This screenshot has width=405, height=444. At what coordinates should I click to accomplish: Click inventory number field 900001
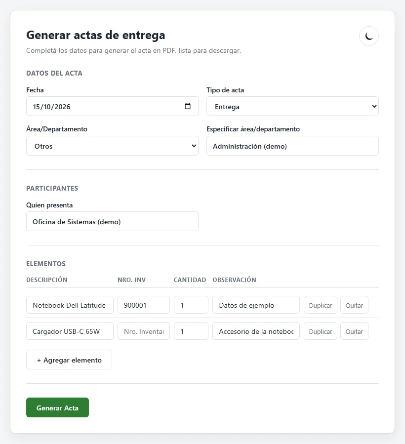point(144,305)
